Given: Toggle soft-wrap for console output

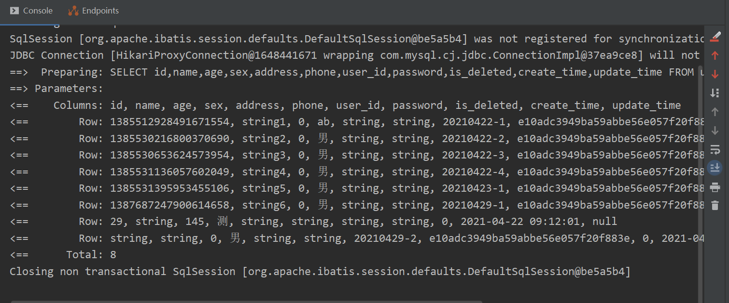Looking at the screenshot, I should pos(715,149).
